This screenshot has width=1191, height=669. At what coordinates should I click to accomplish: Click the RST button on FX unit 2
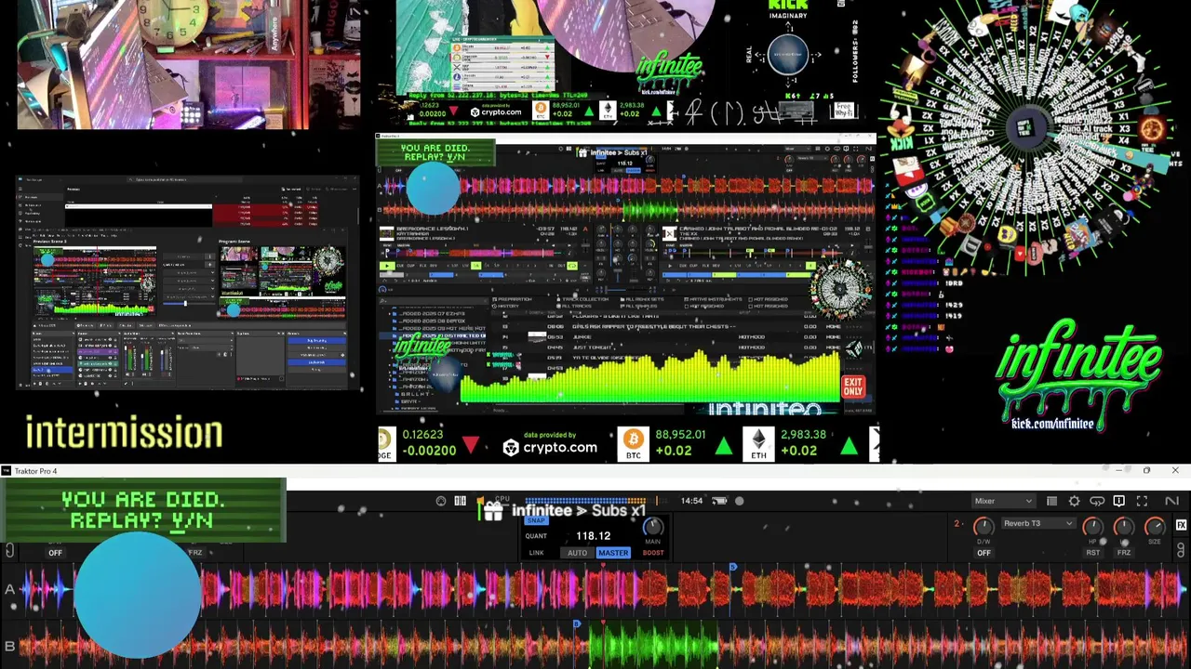pos(1093,553)
